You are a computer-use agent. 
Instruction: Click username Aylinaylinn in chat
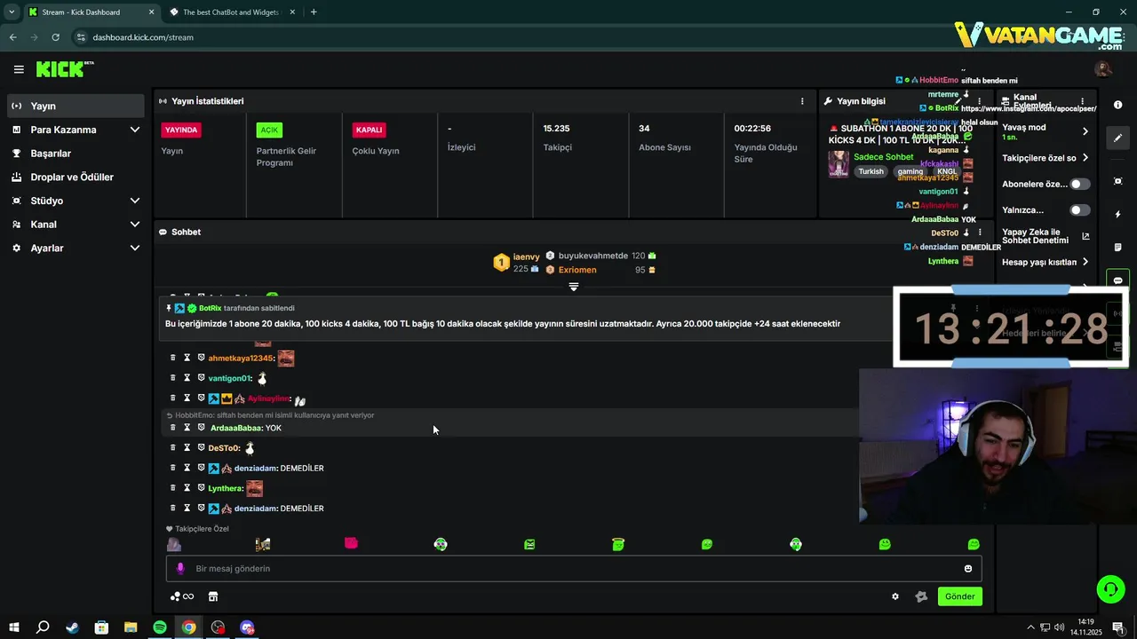point(268,398)
